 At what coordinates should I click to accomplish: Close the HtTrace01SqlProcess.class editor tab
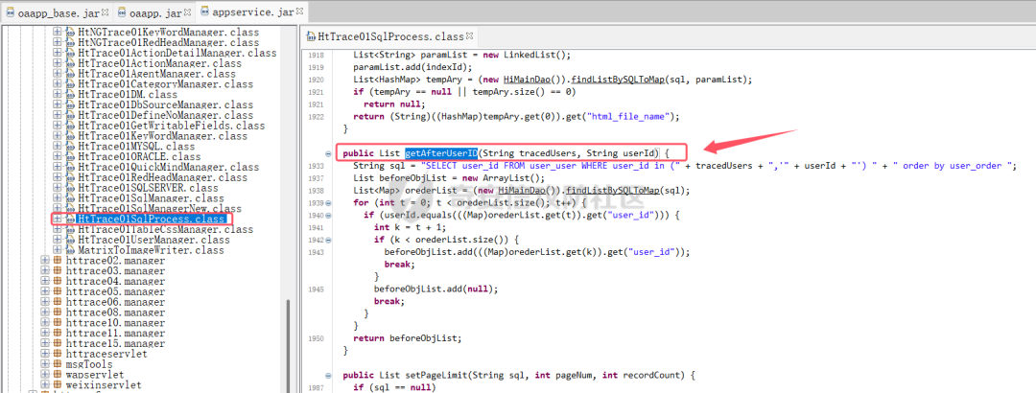469,35
